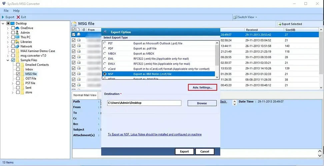Select the vCard export radio button
The width and height of the screenshot is (324, 166).
tap(105, 69)
